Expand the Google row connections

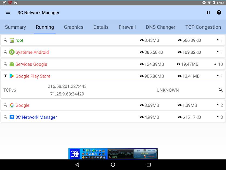pos(5,105)
